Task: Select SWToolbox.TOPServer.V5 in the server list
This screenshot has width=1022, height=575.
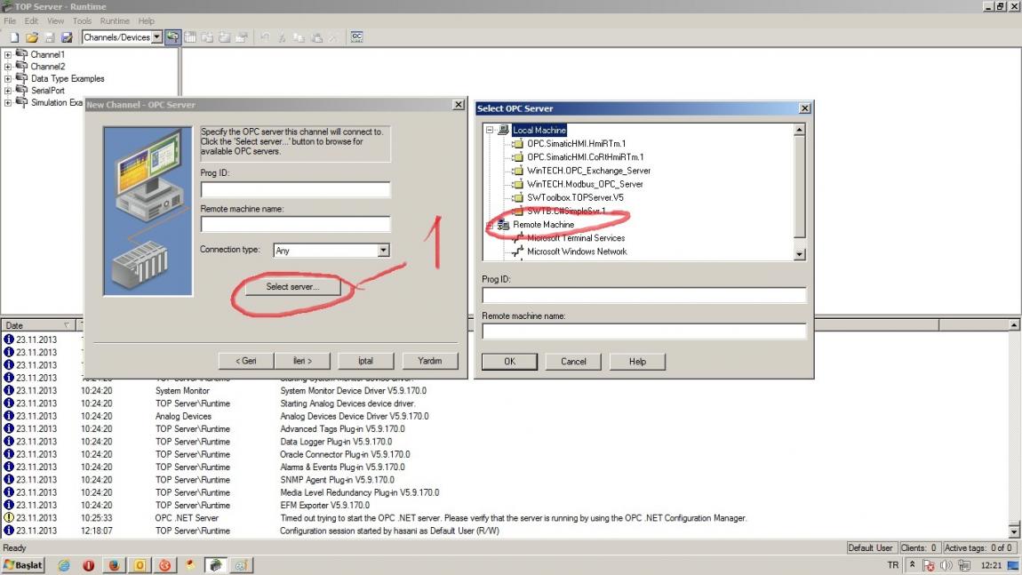Action: coord(575,197)
